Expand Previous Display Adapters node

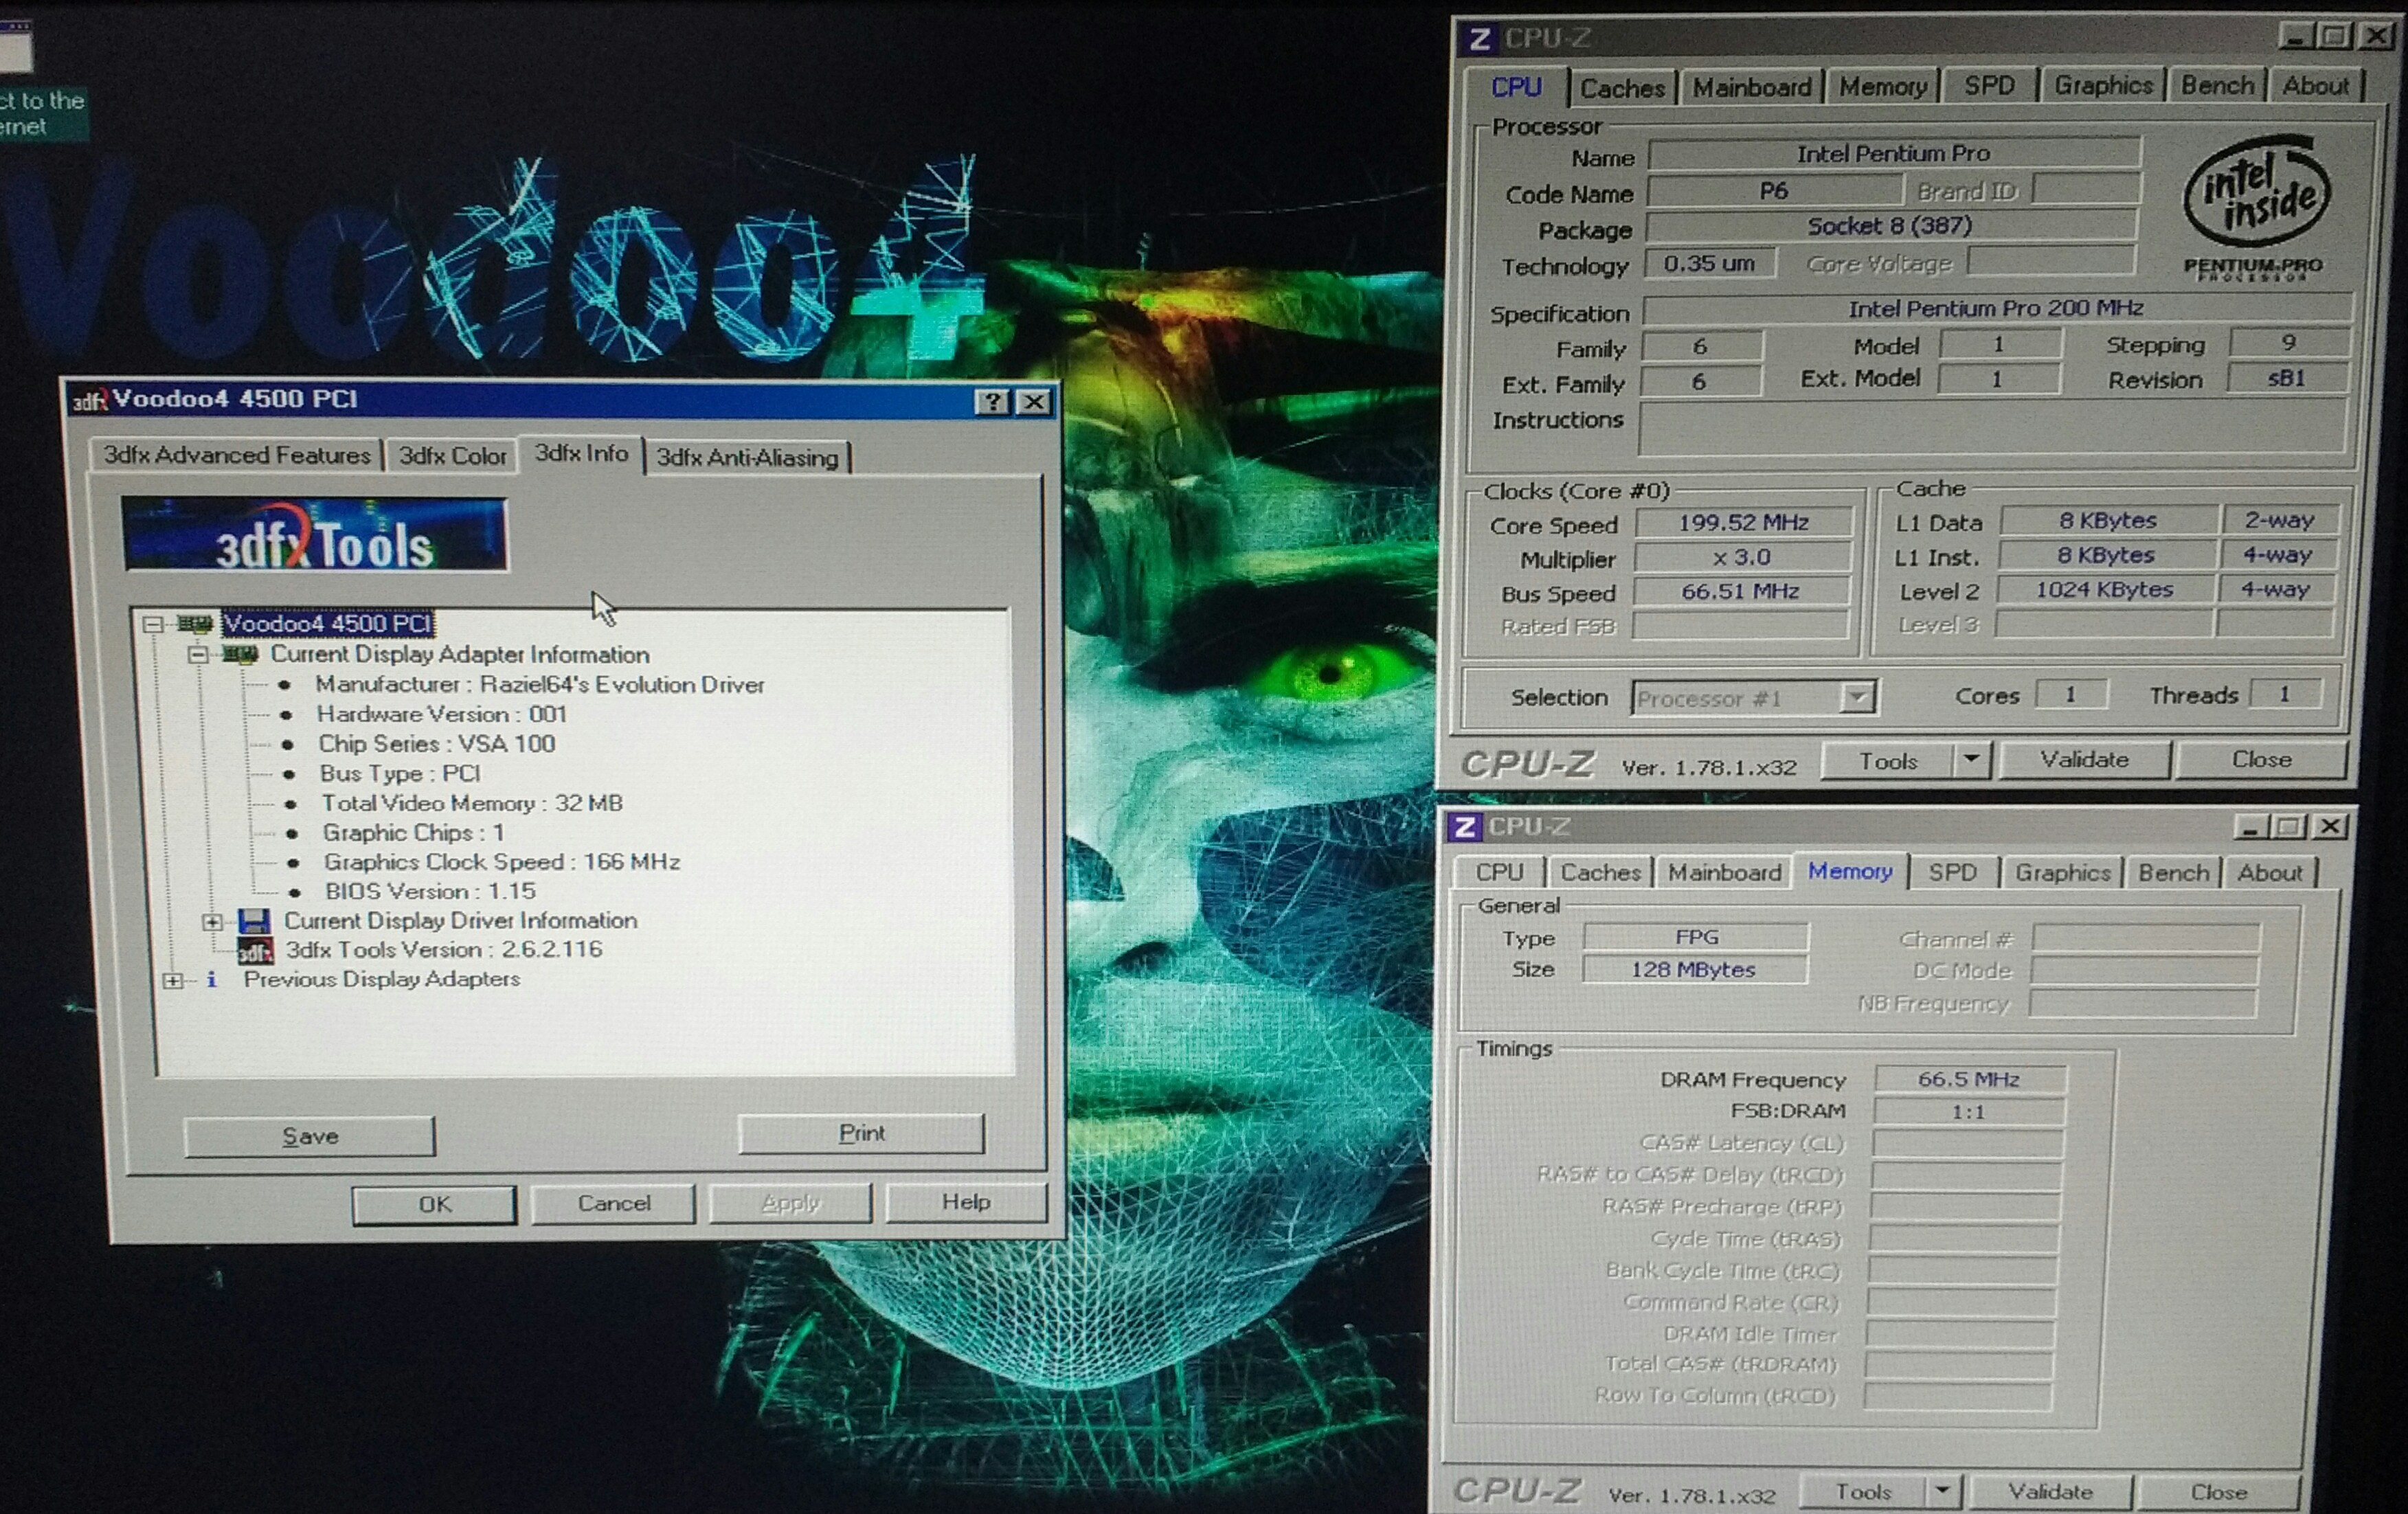click(173, 981)
